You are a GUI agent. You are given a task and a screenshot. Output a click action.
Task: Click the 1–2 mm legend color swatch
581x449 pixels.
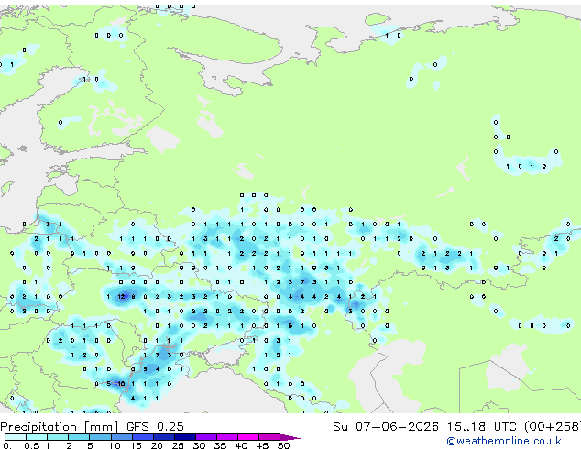[x=58, y=437]
